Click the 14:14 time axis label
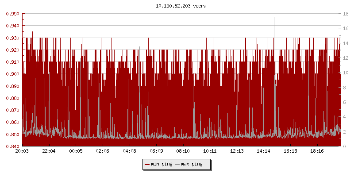The height and width of the screenshot is (177, 354). (263, 151)
